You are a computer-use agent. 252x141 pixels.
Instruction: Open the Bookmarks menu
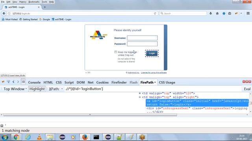[34, 2]
